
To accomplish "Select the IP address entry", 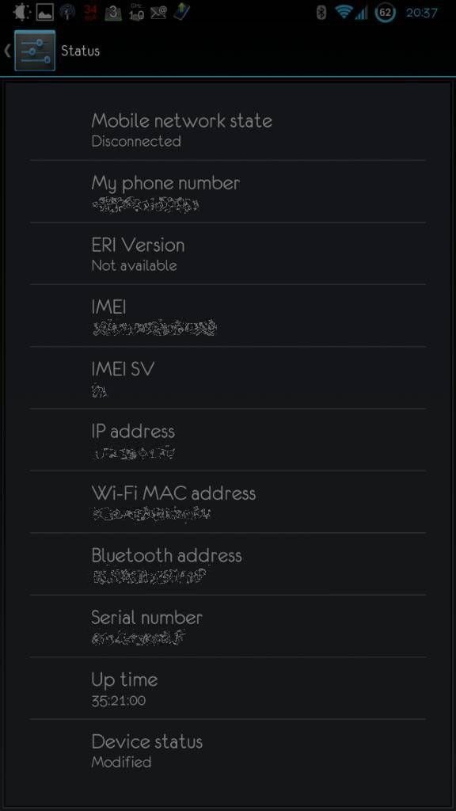I will pyautogui.click(x=228, y=440).
